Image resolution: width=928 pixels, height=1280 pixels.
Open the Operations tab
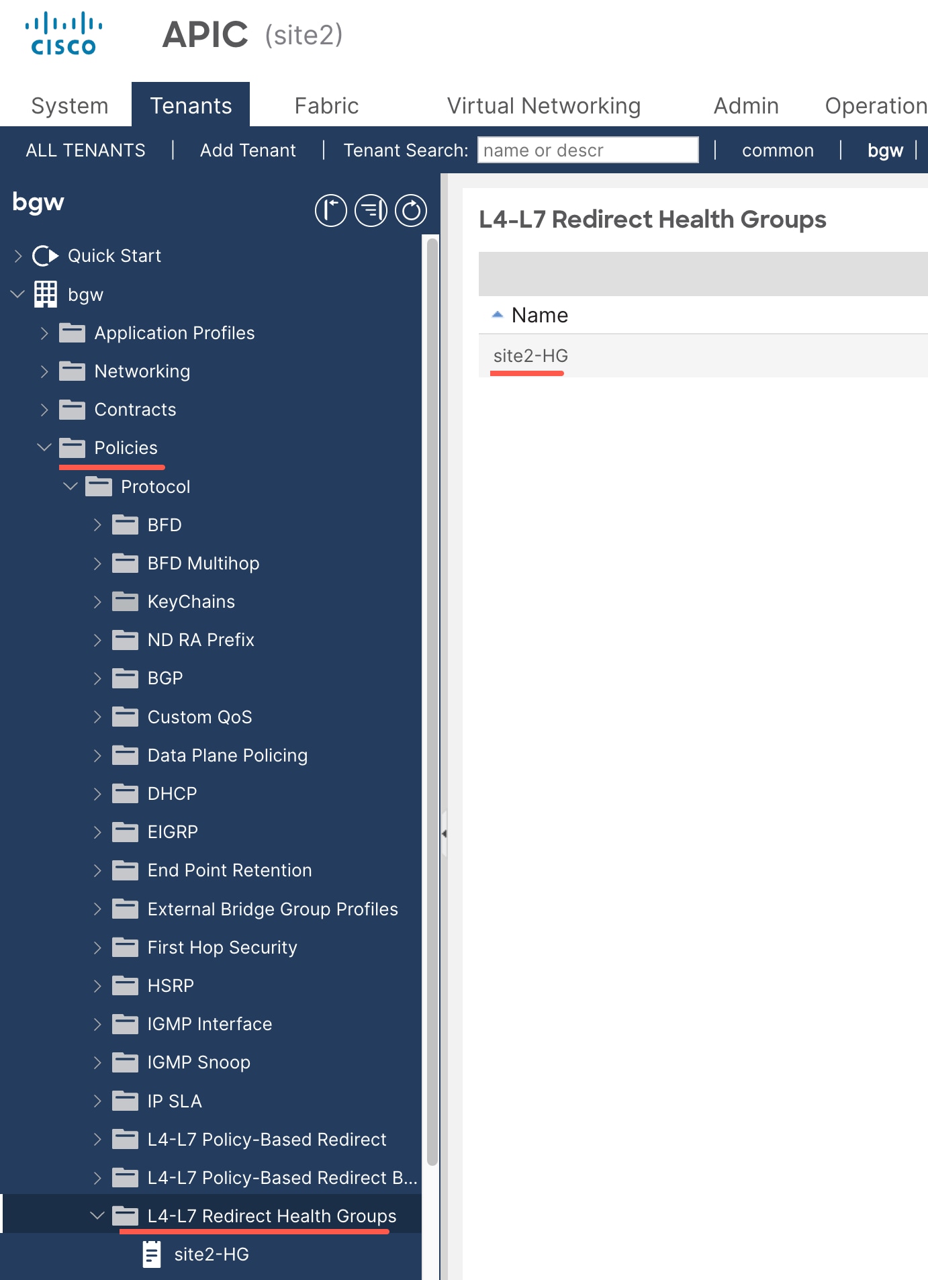[x=876, y=105]
